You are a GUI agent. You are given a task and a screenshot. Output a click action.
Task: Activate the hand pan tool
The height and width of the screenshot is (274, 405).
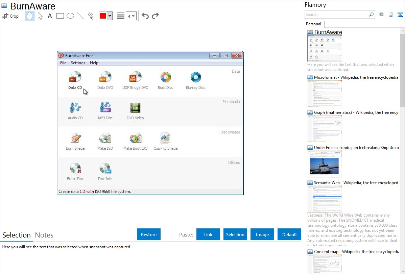29,16
